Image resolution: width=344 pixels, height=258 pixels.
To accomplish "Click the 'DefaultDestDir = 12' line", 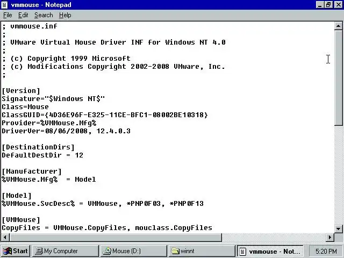I will tap(42, 155).
